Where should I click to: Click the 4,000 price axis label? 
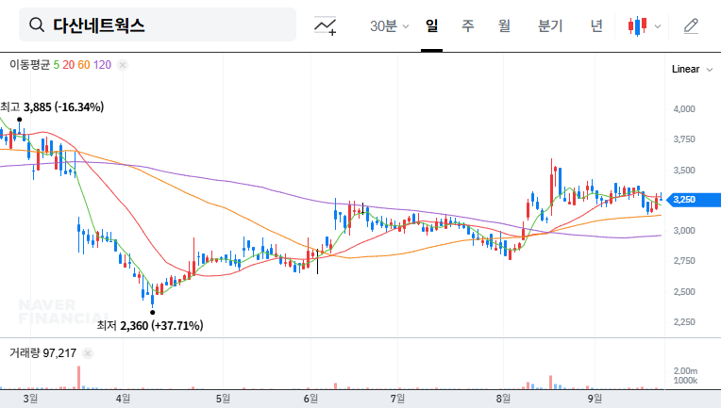(684, 109)
